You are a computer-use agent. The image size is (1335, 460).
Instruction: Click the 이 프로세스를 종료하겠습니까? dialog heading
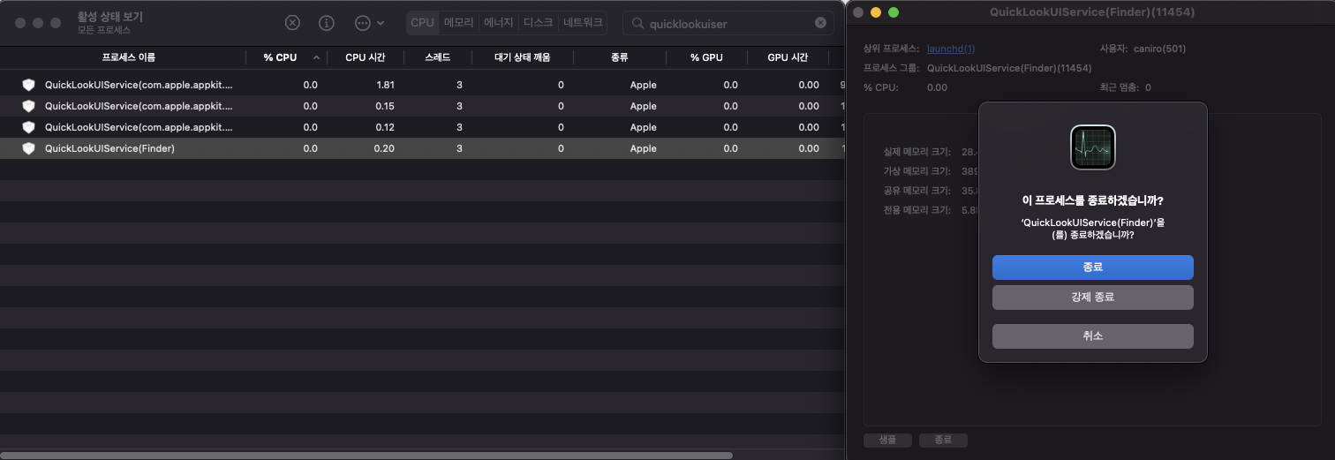point(1092,200)
